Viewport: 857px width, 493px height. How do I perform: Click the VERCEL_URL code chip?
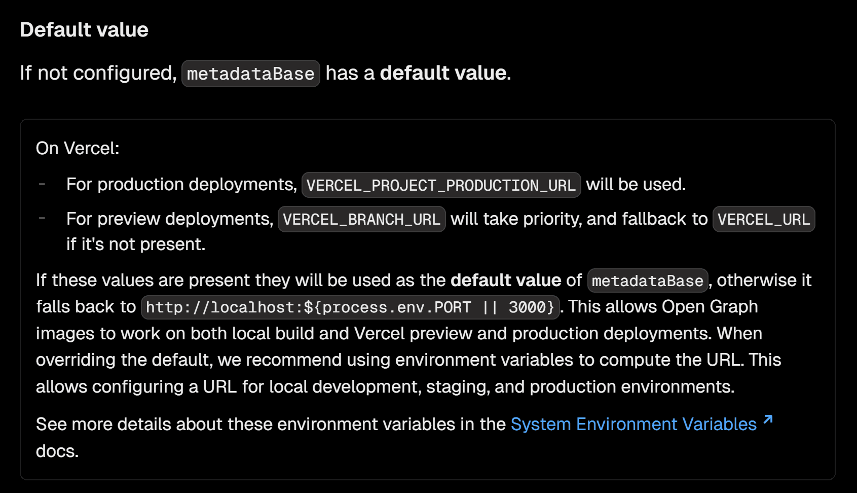tap(763, 219)
